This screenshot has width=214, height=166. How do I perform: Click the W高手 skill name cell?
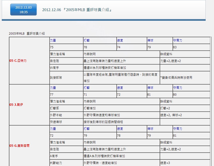click(x=55, y=68)
